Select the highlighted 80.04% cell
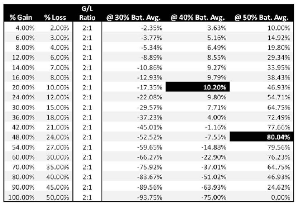The height and width of the screenshot is (203, 297). coord(262,137)
